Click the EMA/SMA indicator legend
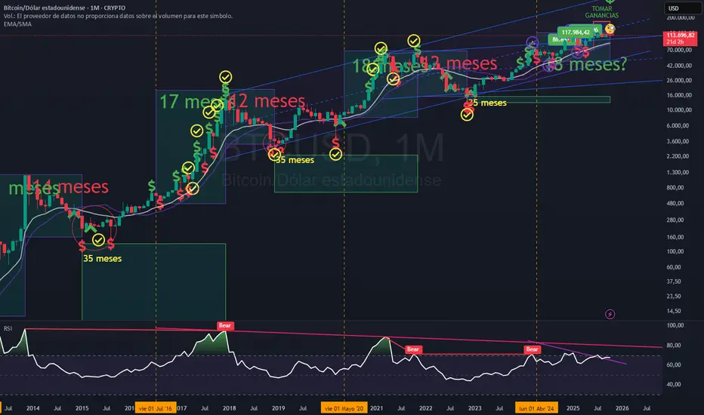 tap(17, 24)
